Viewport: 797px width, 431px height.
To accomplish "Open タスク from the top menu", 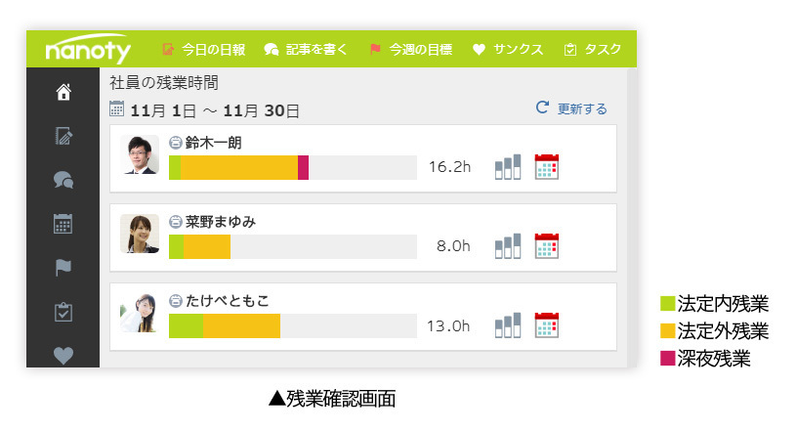I will [592, 50].
